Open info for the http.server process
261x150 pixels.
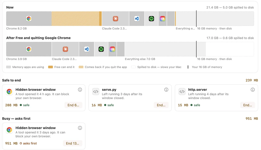(x=252, y=90)
